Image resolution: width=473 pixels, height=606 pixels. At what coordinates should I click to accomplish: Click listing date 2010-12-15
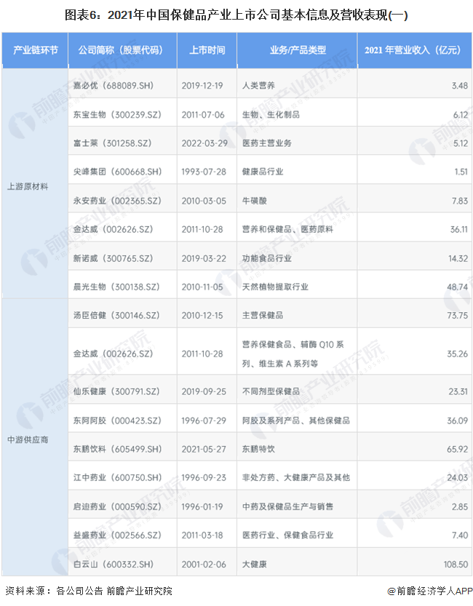point(202,316)
